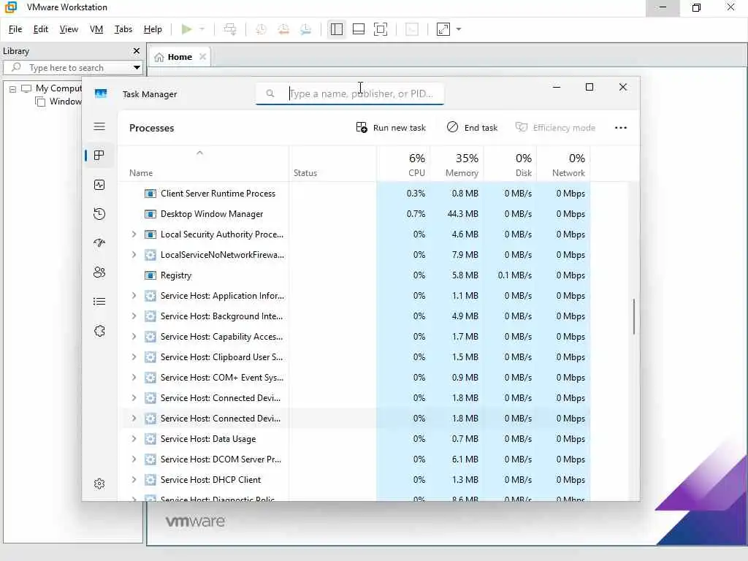Open the Users page icon

99,272
